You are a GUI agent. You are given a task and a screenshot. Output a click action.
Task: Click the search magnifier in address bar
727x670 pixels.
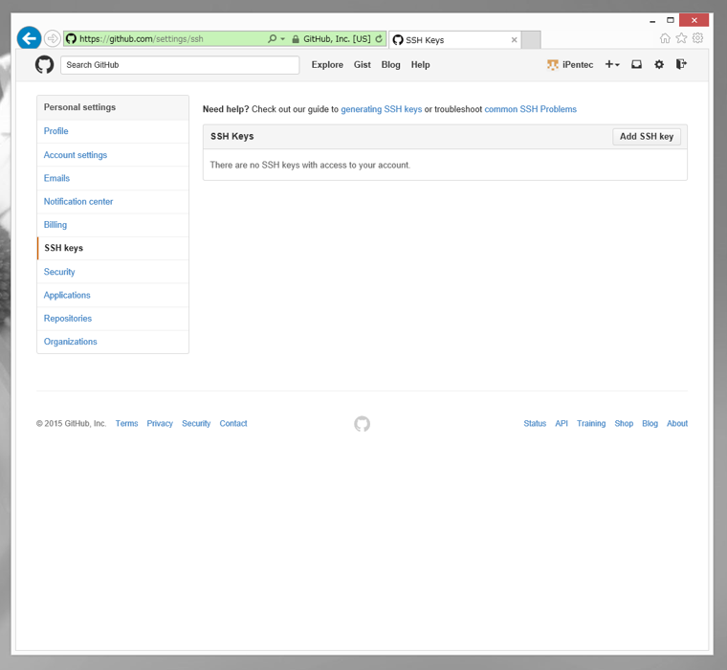(x=273, y=38)
